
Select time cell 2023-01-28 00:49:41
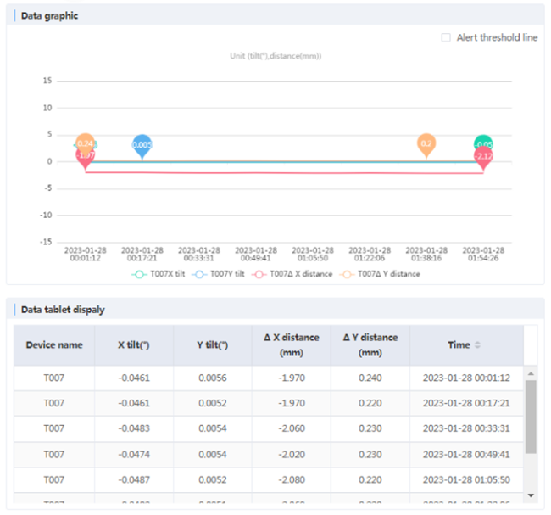pos(466,455)
